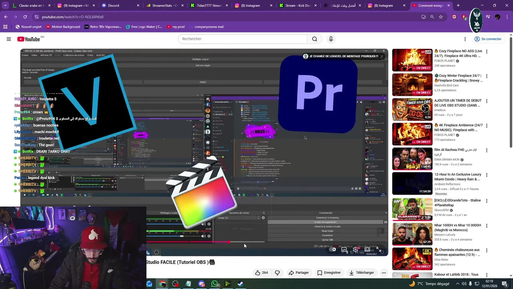The image size is (513, 289).
Task: Open Steam from the taskbar
Action: tap(240, 284)
